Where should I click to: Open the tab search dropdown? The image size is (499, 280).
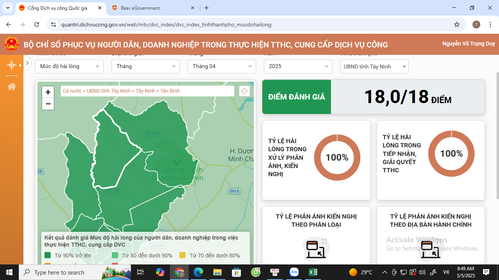8,8
